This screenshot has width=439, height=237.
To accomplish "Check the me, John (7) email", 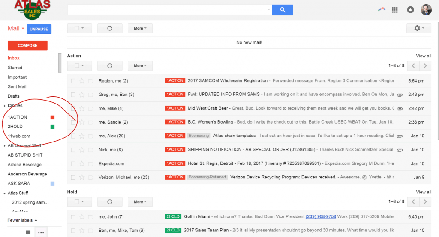I will [73, 217].
